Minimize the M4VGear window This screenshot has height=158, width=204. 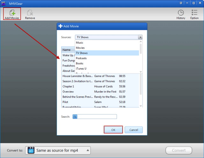pyautogui.click(x=187, y=3)
